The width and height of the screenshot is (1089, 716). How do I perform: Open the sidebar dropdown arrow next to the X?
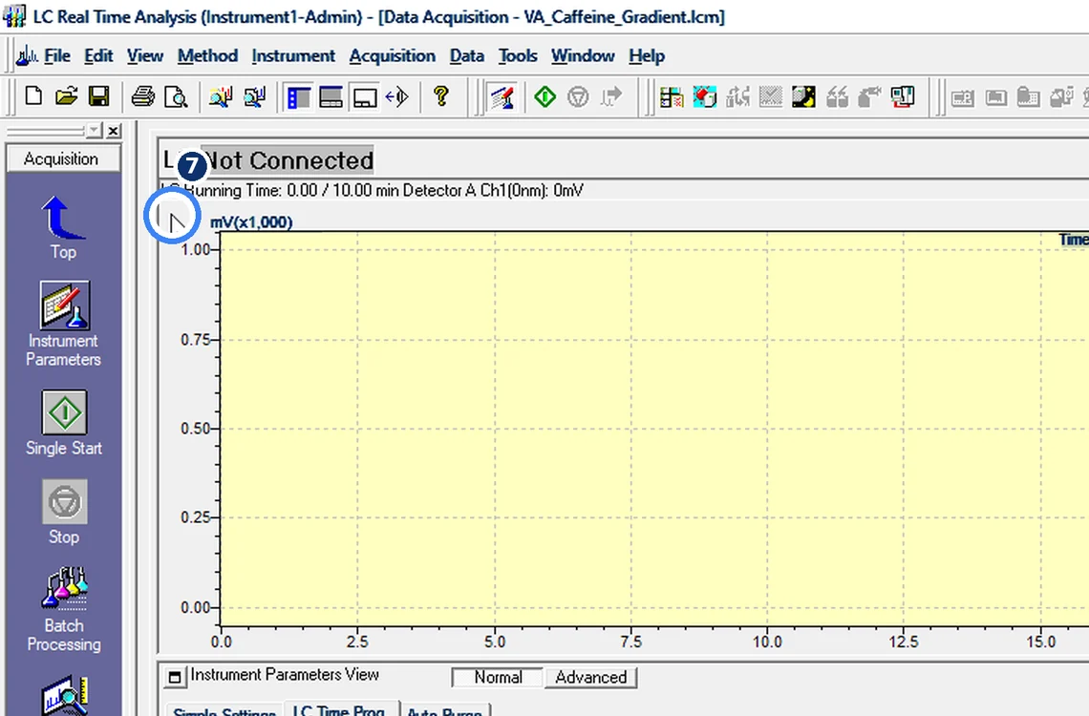click(x=94, y=131)
